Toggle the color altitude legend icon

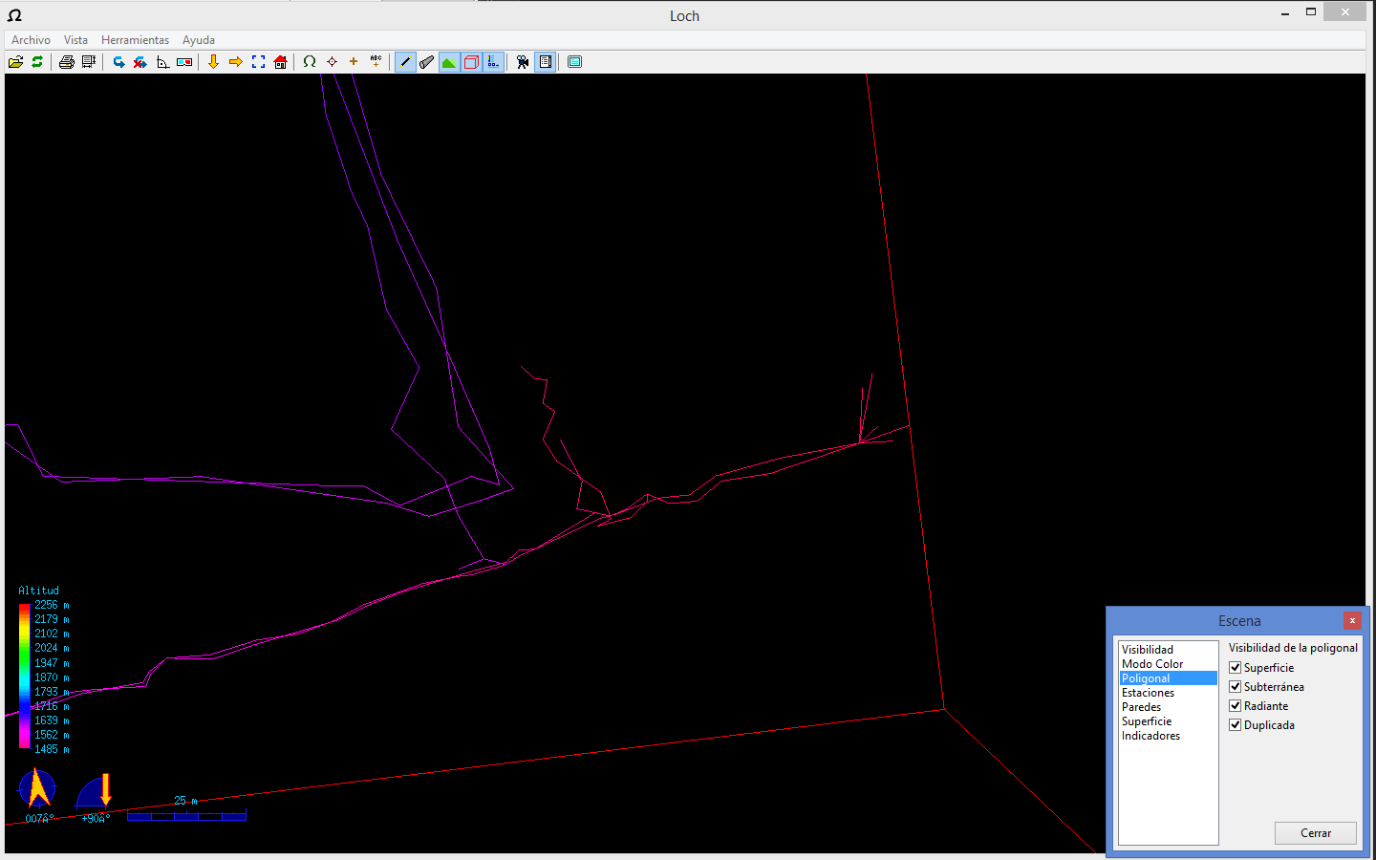(493, 62)
